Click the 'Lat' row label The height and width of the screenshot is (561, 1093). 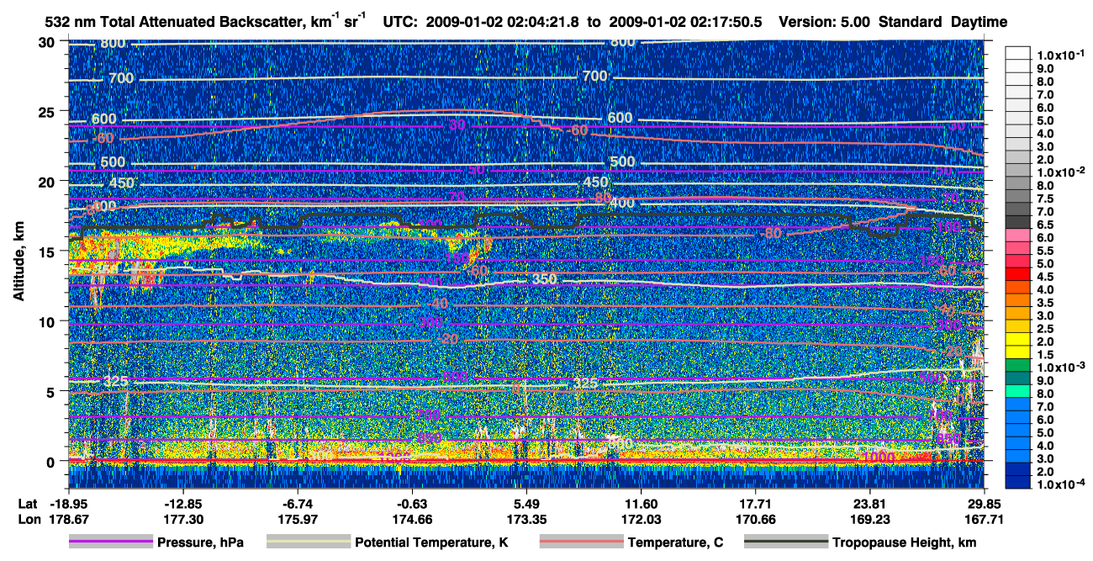click(x=27, y=503)
